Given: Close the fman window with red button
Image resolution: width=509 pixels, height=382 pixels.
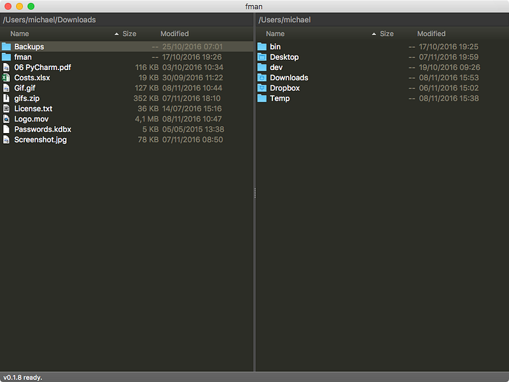Looking at the screenshot, I should pos(8,6).
